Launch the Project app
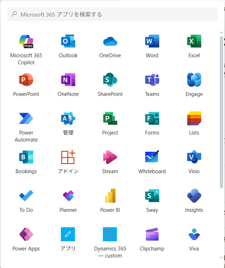Screen dimensions: 225x268 110,118
